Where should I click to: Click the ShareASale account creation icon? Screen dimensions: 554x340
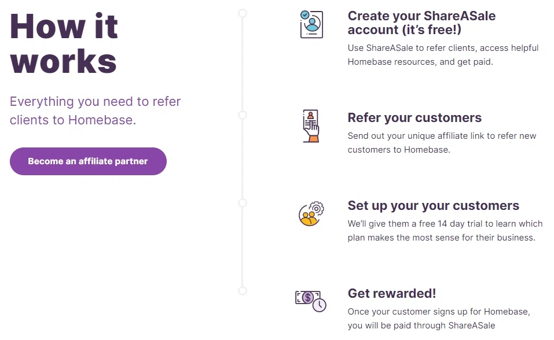(311, 24)
